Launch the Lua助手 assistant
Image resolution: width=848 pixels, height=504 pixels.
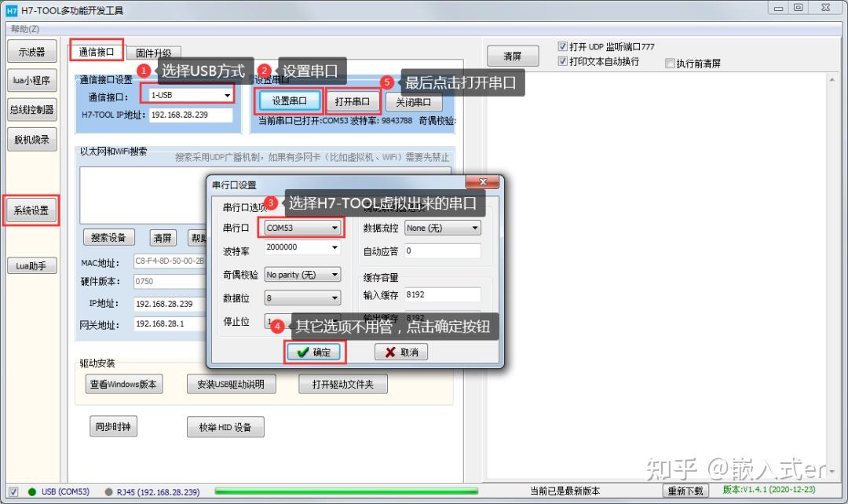coord(31,265)
